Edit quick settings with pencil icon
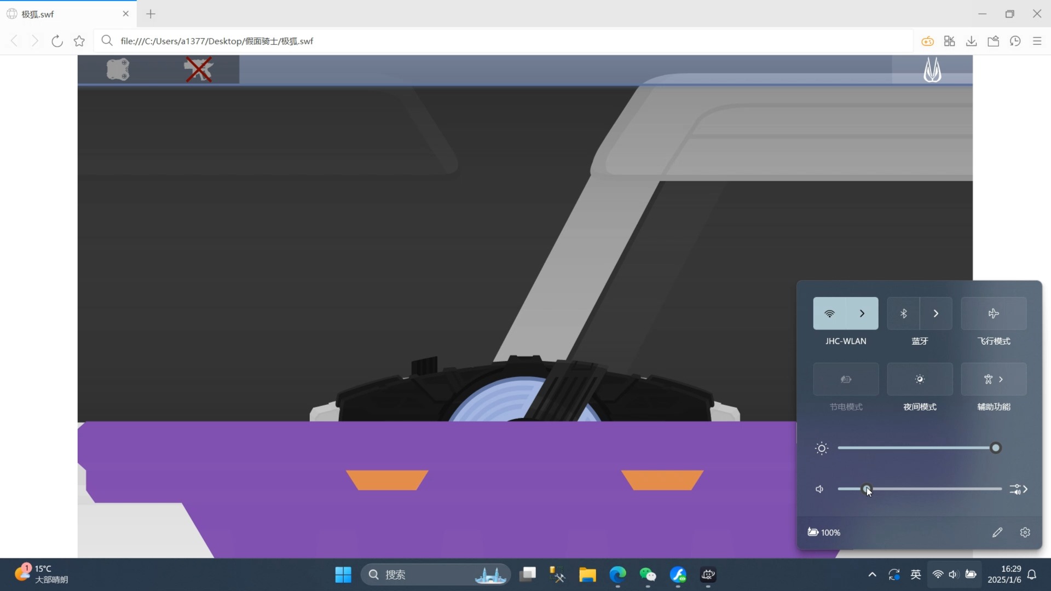This screenshot has height=591, width=1051. 997,532
